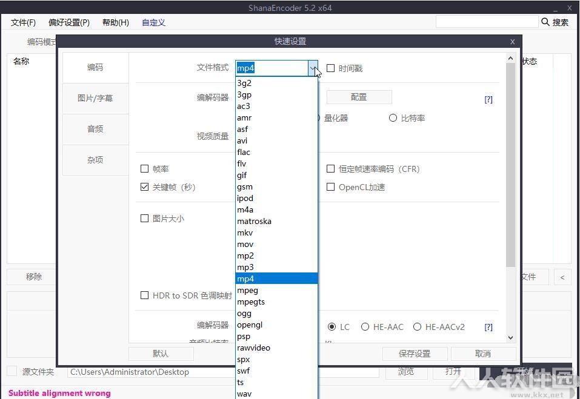Click Save Settings (保存设置) button

click(415, 354)
